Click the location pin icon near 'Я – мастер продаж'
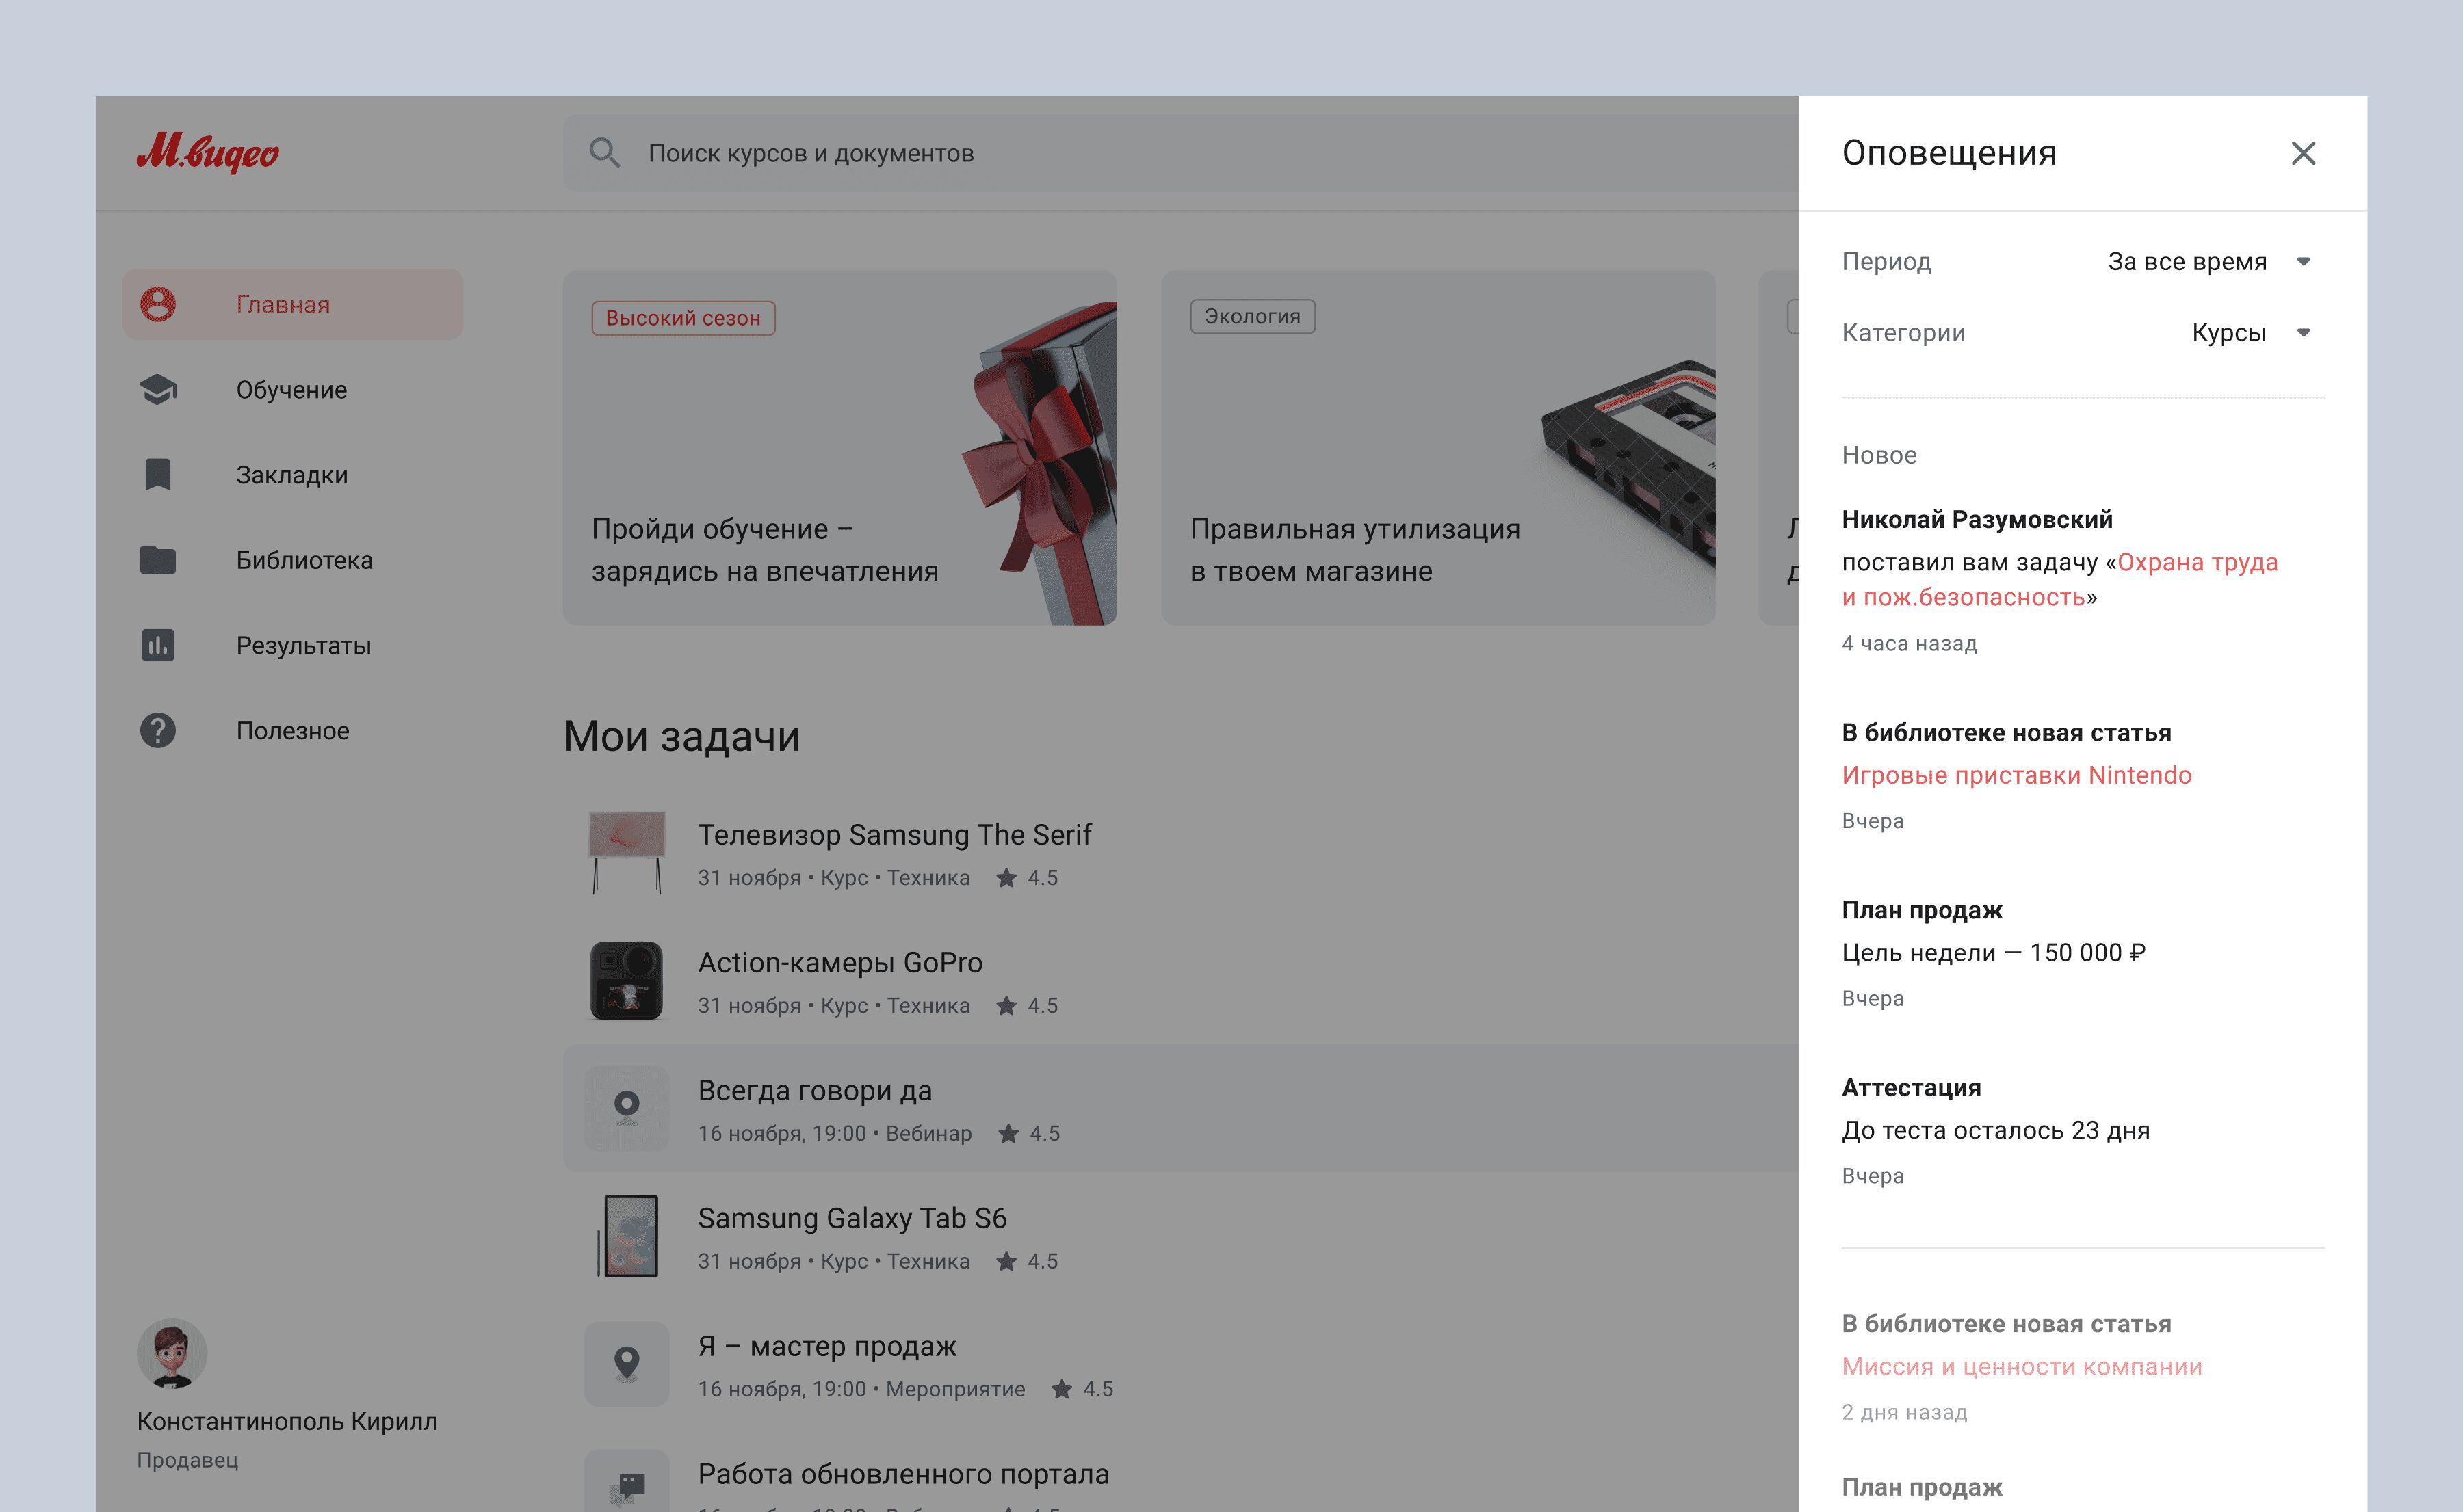 click(x=626, y=1363)
